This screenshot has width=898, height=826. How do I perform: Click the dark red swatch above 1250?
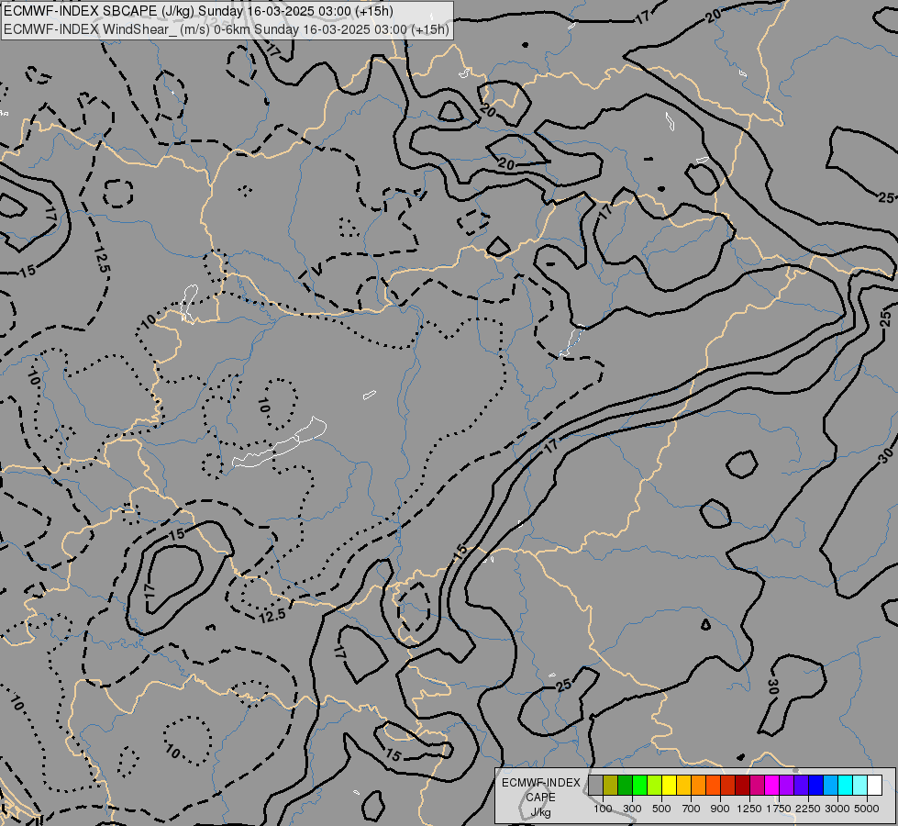coord(742,785)
